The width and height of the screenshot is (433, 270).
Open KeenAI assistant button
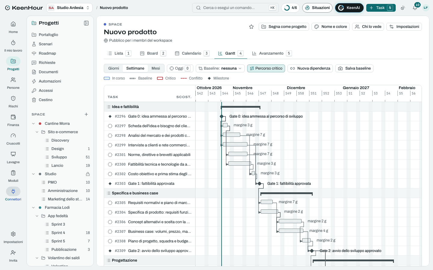click(349, 8)
